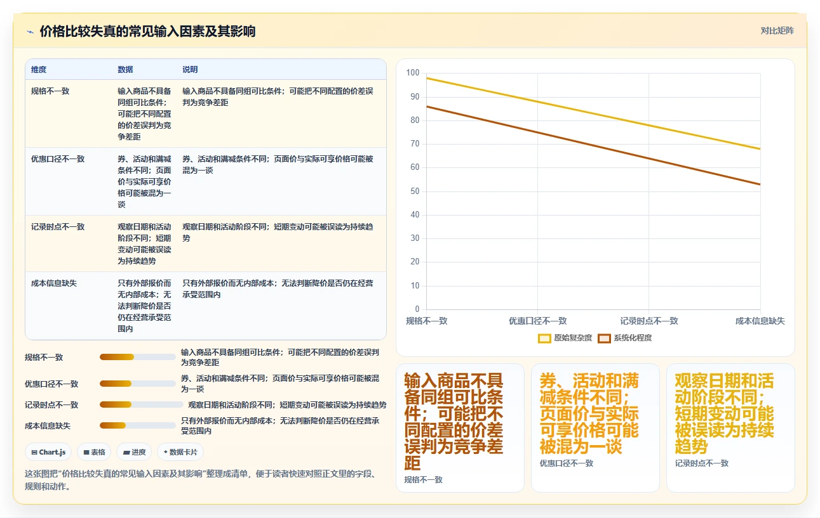Click the 规格不一致 label beside progress bar
The width and height of the screenshot is (820, 518).
tap(44, 358)
